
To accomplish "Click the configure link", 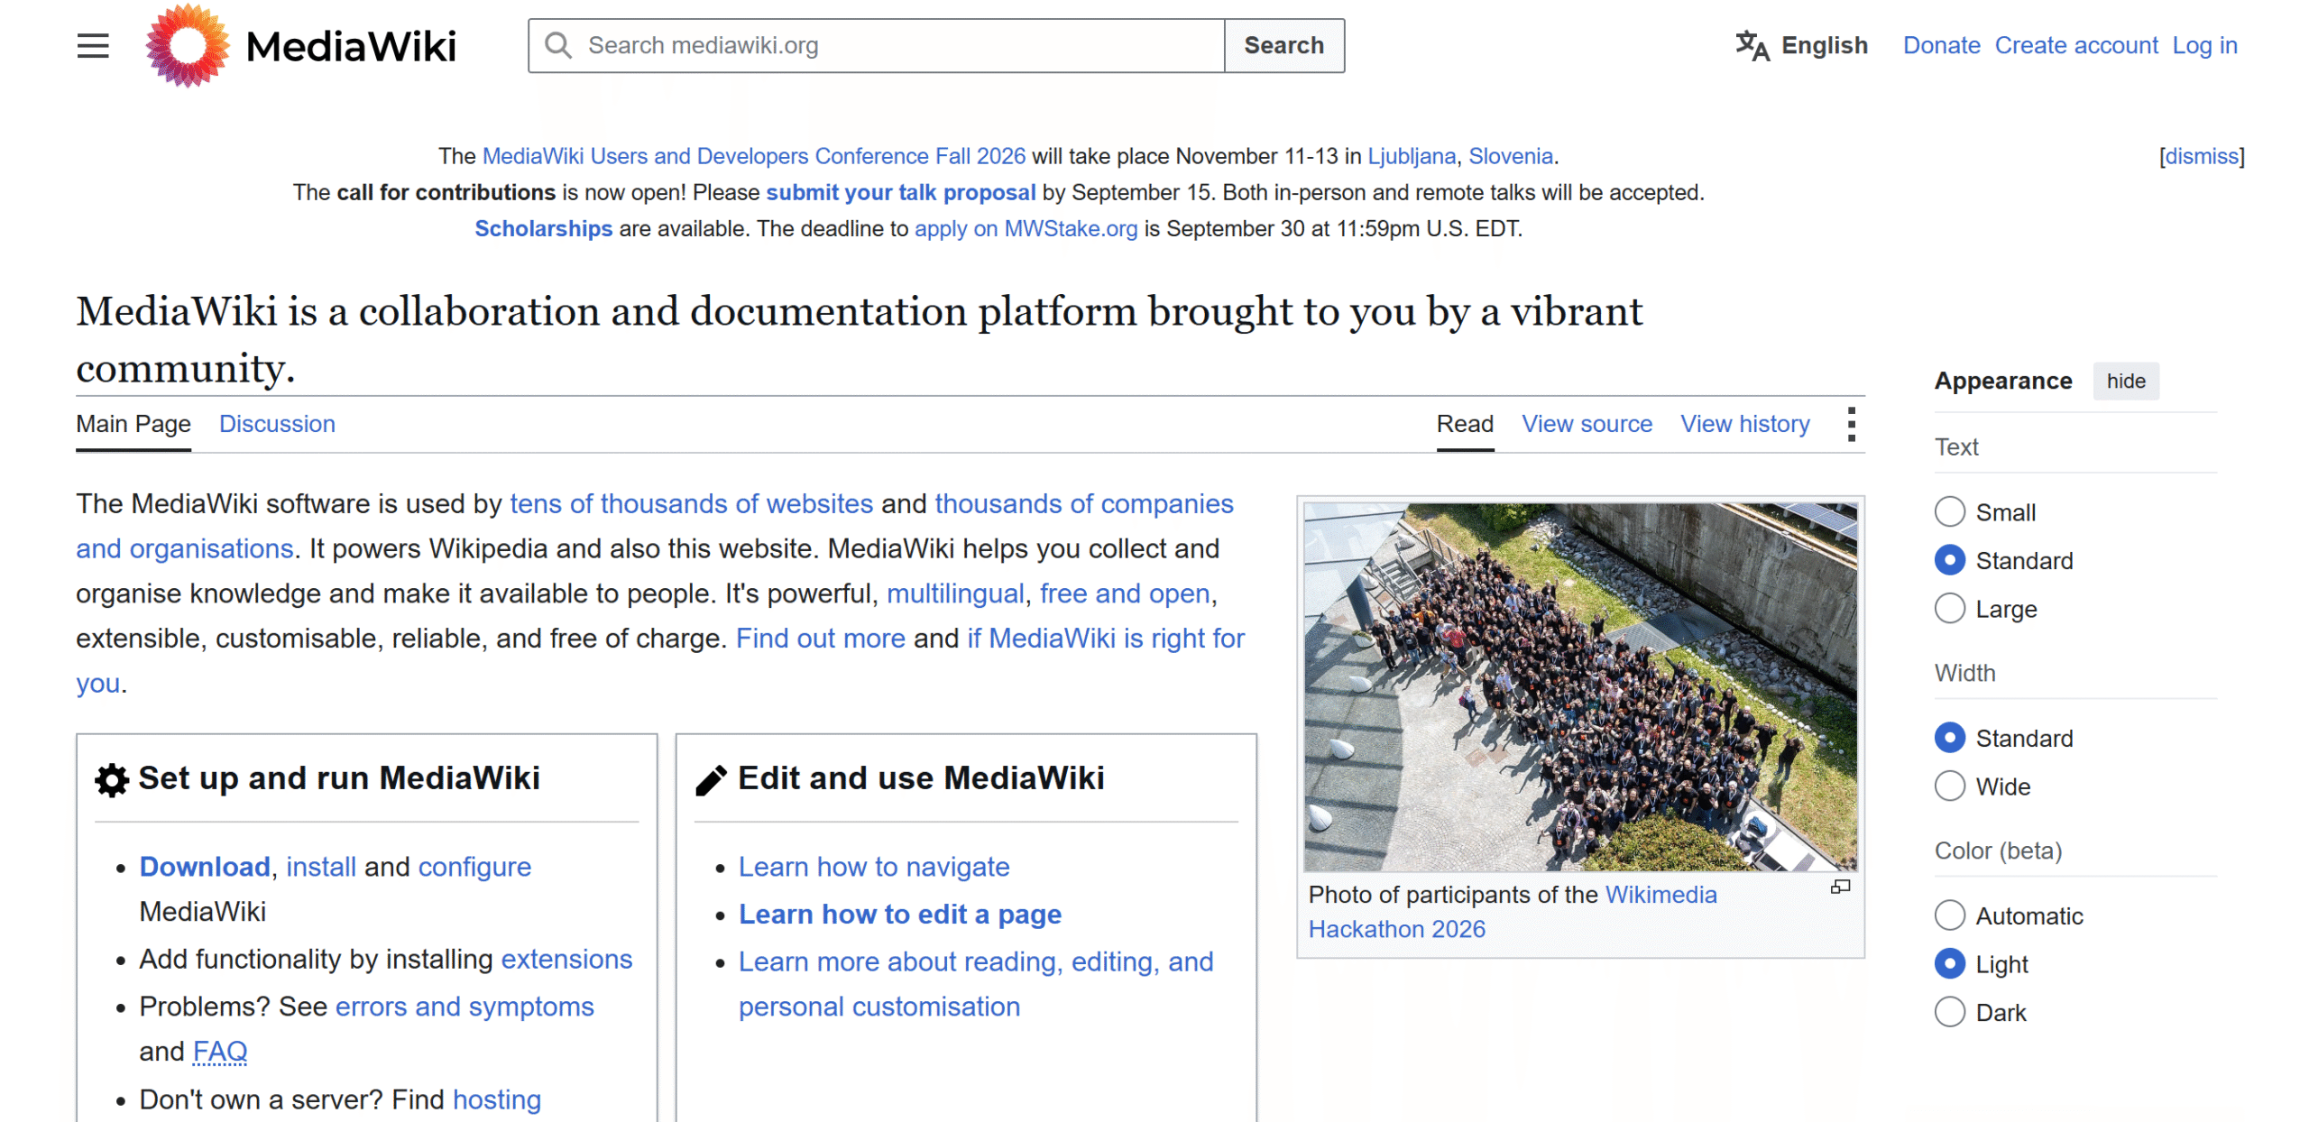I will [x=474, y=867].
